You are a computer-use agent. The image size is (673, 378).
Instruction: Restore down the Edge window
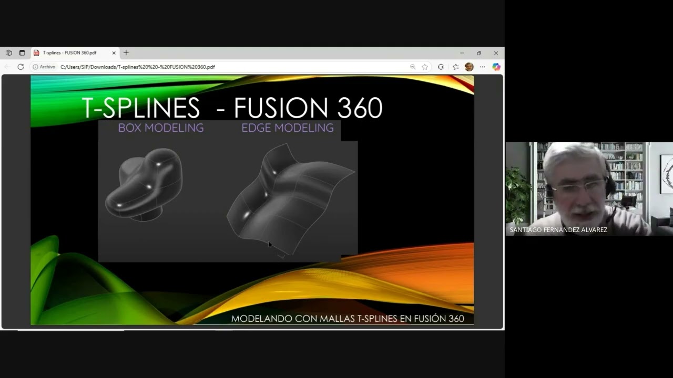pos(479,53)
